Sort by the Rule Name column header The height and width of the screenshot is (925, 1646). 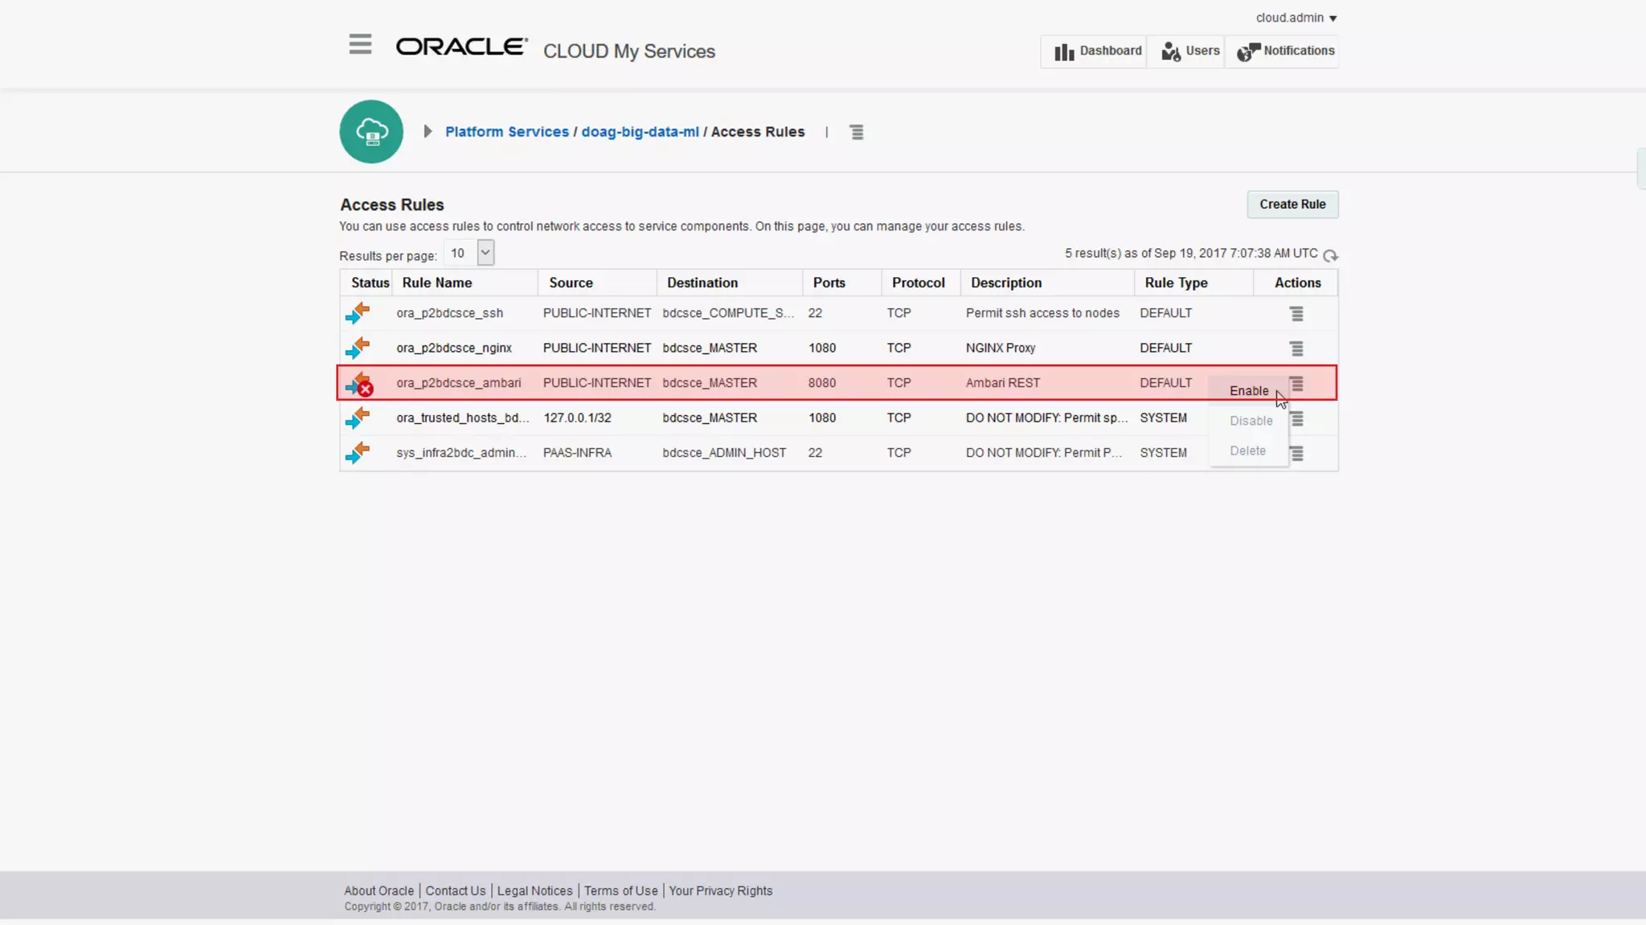pos(436,283)
